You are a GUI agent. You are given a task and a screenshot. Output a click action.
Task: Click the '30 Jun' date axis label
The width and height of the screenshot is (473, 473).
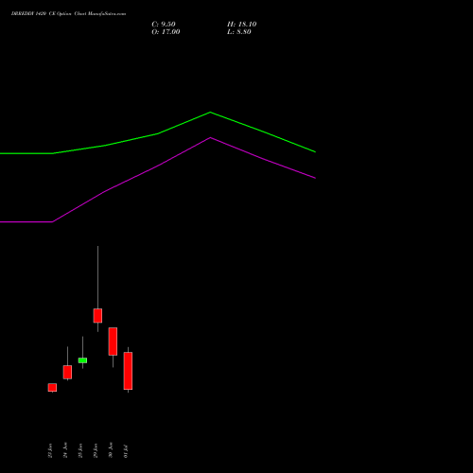[x=111, y=450]
